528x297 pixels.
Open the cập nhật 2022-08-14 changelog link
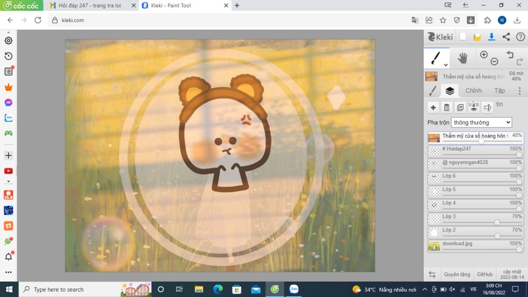coord(512,274)
